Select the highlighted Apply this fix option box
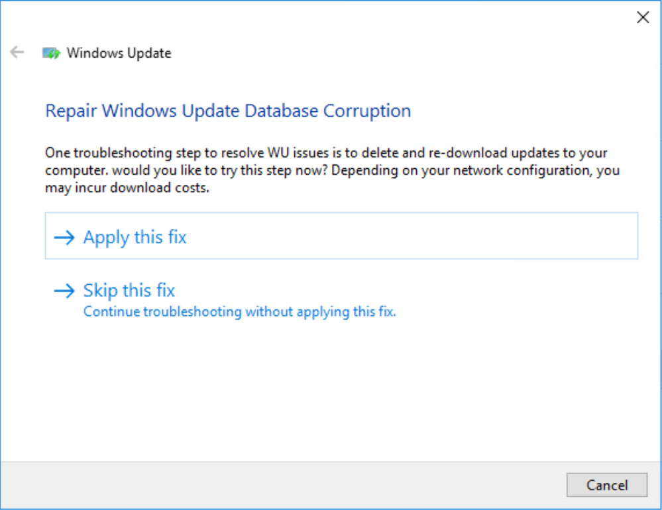 click(x=341, y=236)
